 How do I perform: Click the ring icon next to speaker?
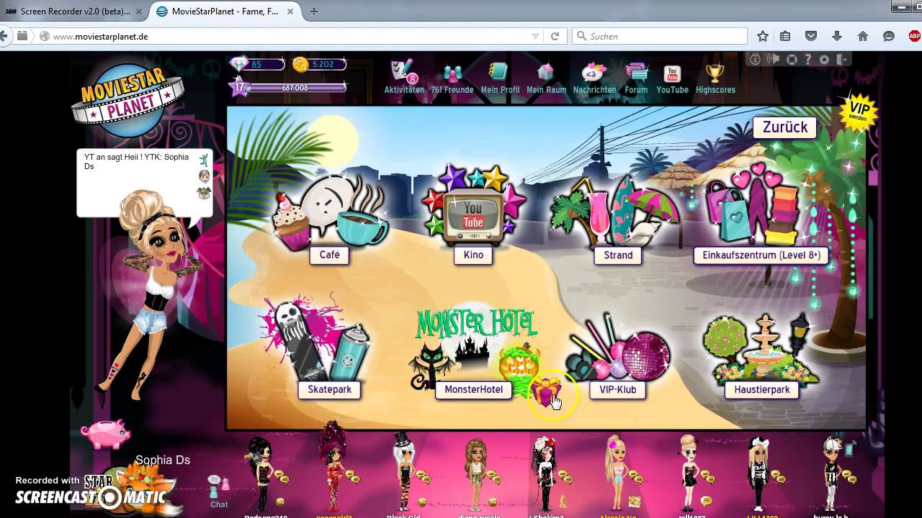click(x=792, y=60)
